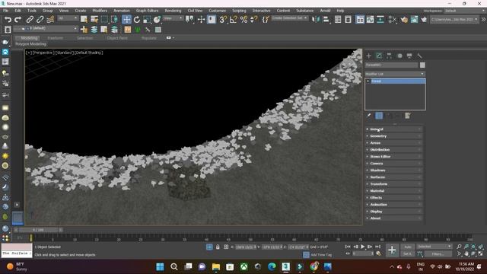
Task: Click the Play Animation button
Action: pos(362,247)
